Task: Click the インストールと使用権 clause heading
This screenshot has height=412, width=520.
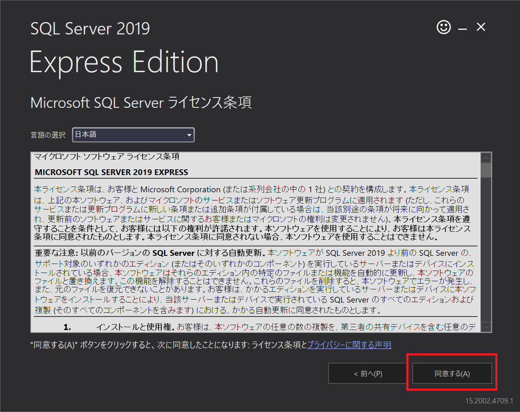Action: pyautogui.click(x=136, y=327)
